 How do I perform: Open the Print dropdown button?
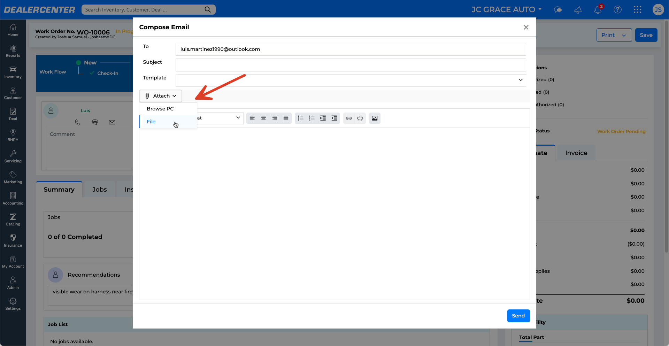(614, 35)
